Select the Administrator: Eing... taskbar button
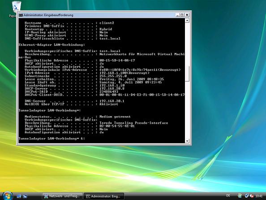The width and height of the screenshot is (266, 200). (104, 196)
